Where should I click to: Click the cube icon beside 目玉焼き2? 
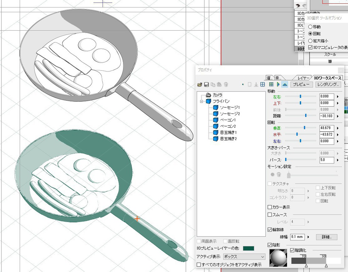click(x=215, y=139)
